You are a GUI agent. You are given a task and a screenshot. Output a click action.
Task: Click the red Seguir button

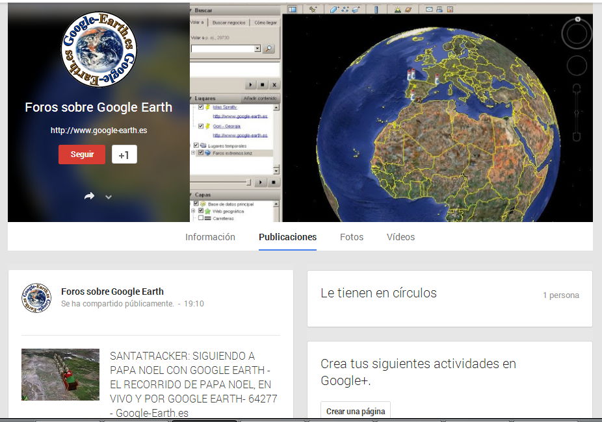coord(82,155)
